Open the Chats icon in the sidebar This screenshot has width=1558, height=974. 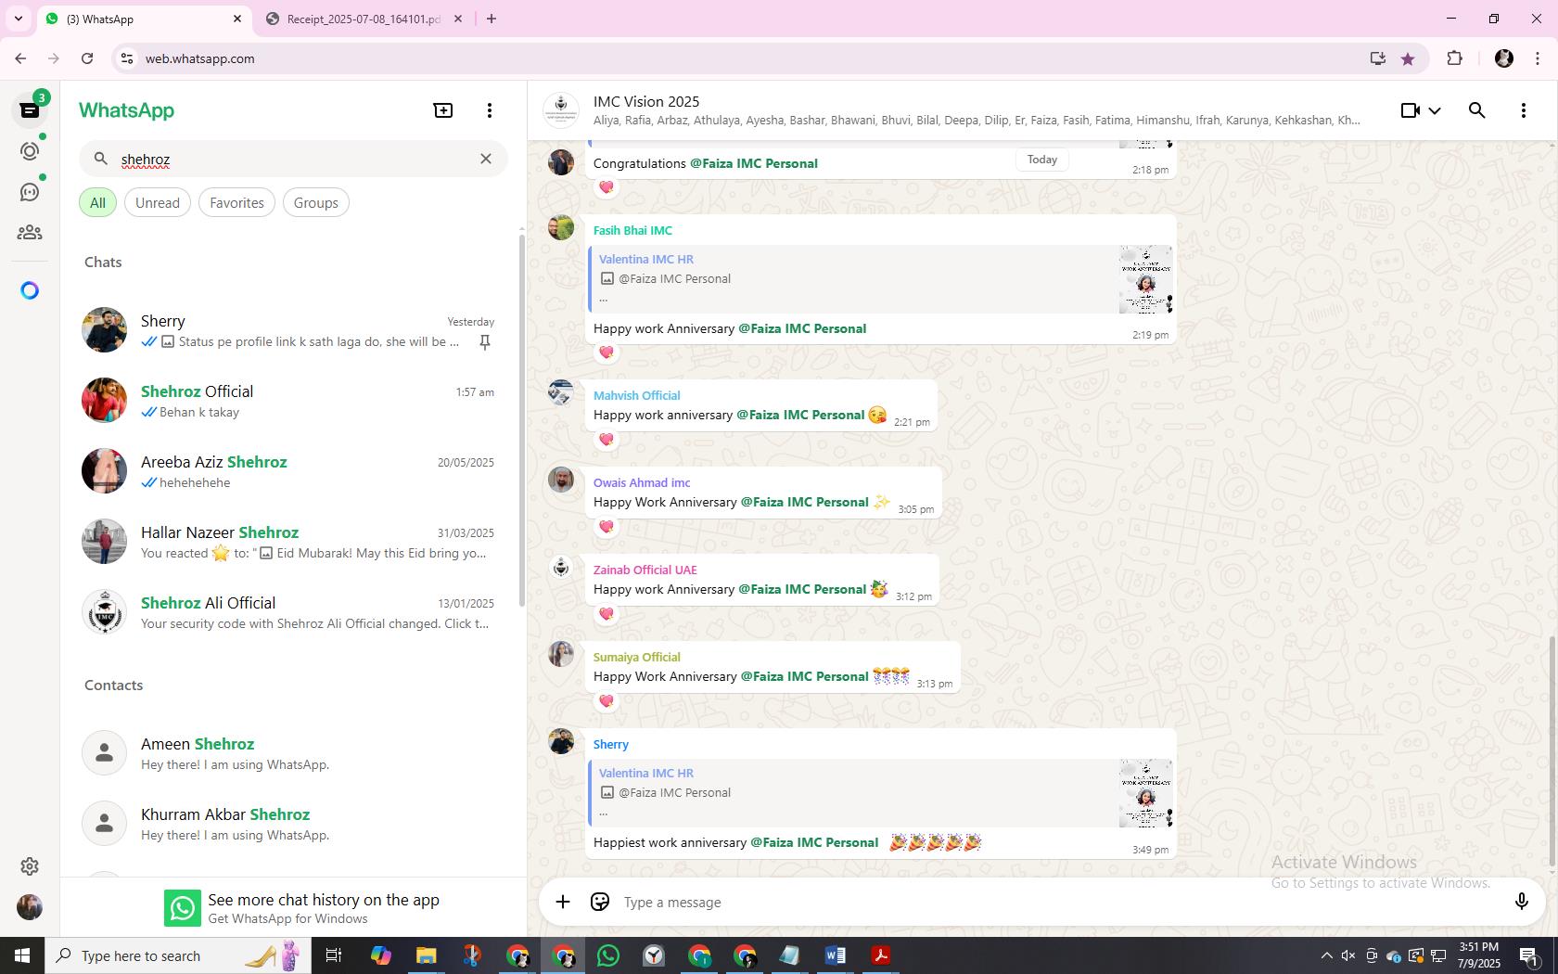pyautogui.click(x=30, y=110)
